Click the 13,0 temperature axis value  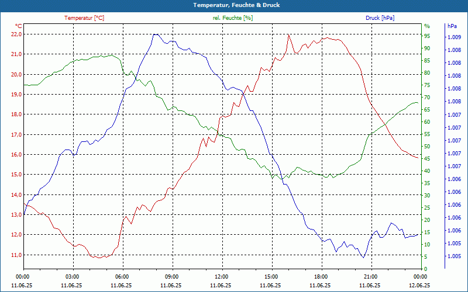[16, 215]
